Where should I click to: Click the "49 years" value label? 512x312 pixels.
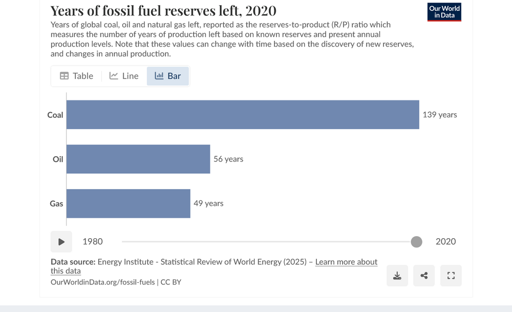208,203
